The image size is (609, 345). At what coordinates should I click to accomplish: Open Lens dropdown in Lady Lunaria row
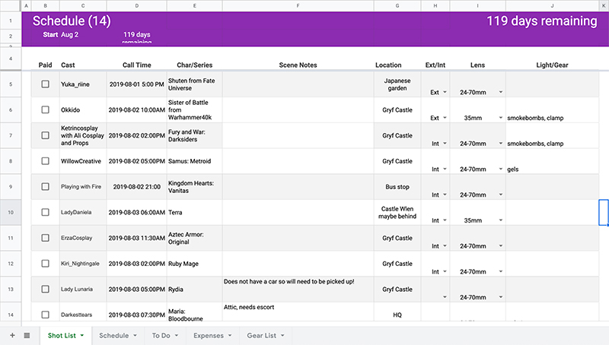pyautogui.click(x=500, y=297)
